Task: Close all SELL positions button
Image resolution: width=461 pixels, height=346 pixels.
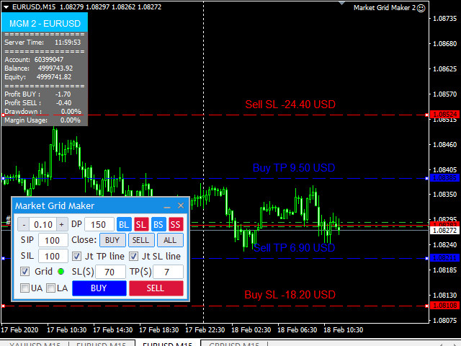Action: pos(141,240)
